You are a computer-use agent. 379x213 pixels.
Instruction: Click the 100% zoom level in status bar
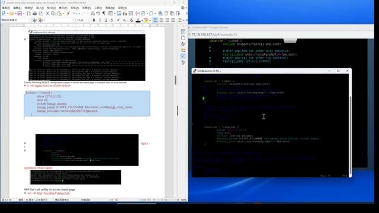(x=184, y=200)
